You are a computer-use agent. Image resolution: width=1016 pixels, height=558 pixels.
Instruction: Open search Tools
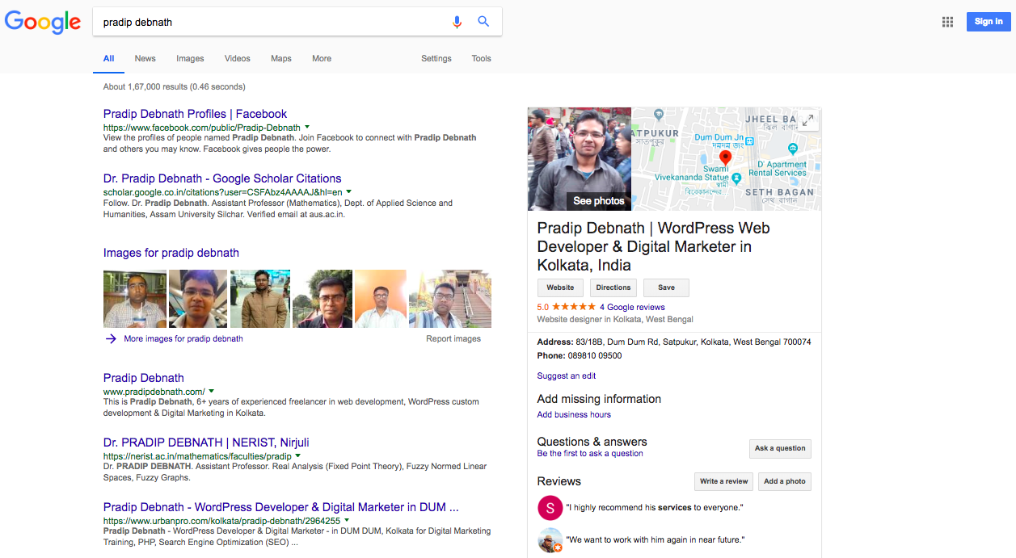(x=482, y=58)
